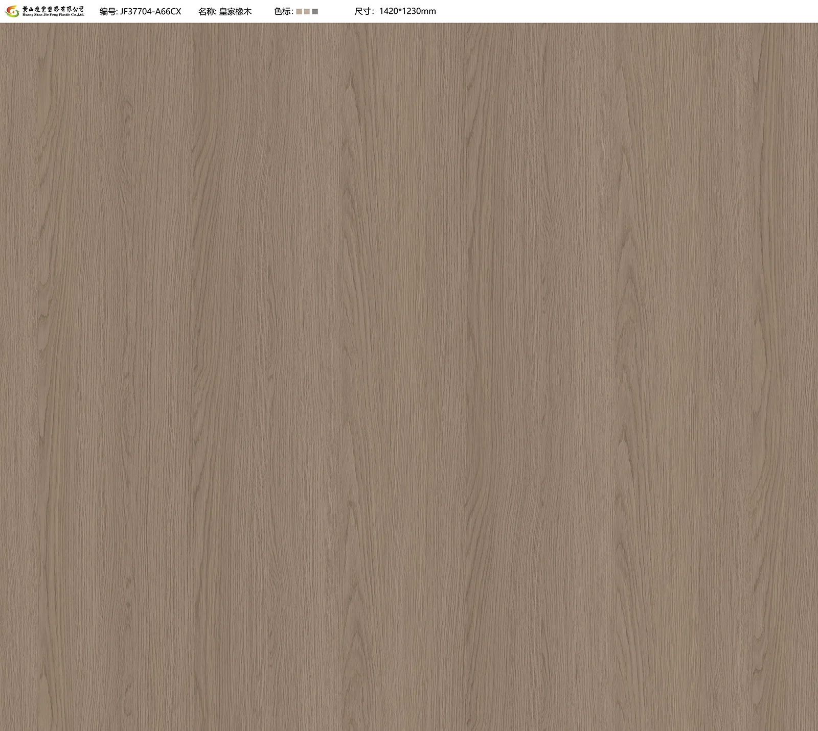Click the Chinese company name text 黄山捷丰塑胶有限公司
818x731 pixels.
(53, 9)
